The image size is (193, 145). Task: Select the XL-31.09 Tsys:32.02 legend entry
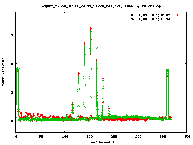pos(150,15)
